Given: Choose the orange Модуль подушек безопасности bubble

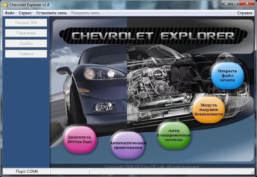Looking at the screenshot, I should click(209, 110).
